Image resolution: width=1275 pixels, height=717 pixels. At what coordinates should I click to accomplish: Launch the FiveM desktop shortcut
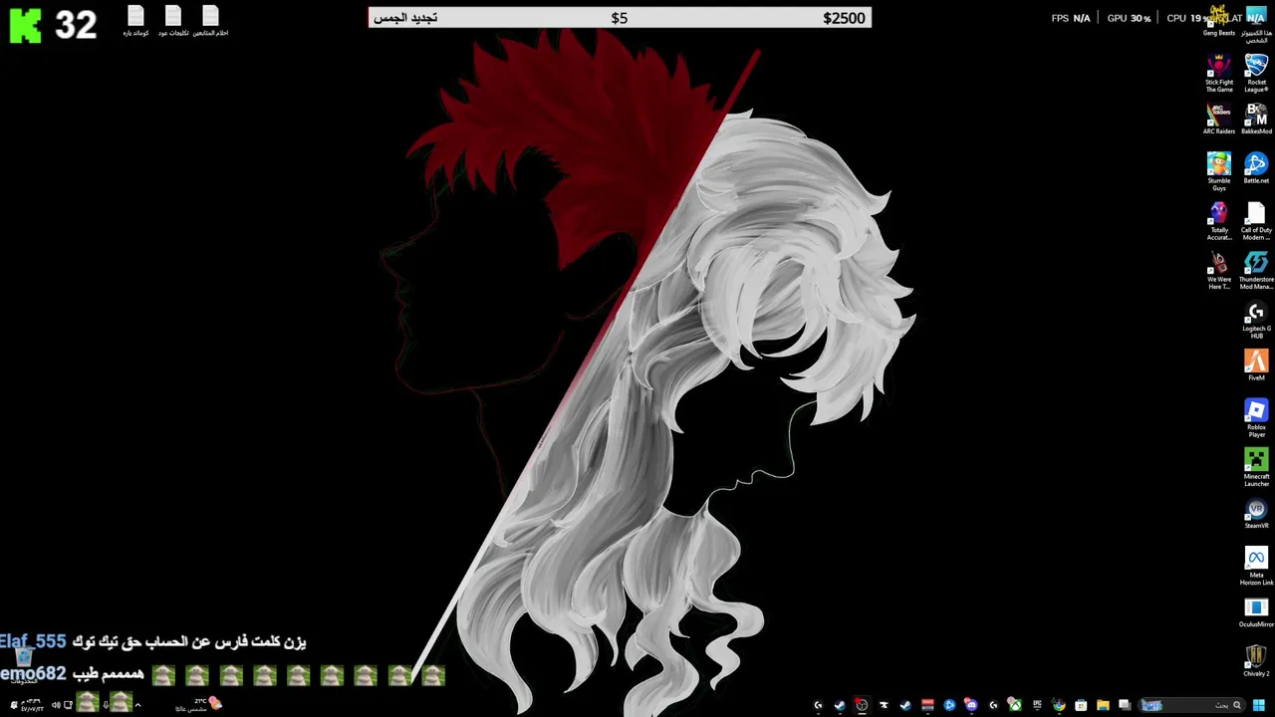1256,365
